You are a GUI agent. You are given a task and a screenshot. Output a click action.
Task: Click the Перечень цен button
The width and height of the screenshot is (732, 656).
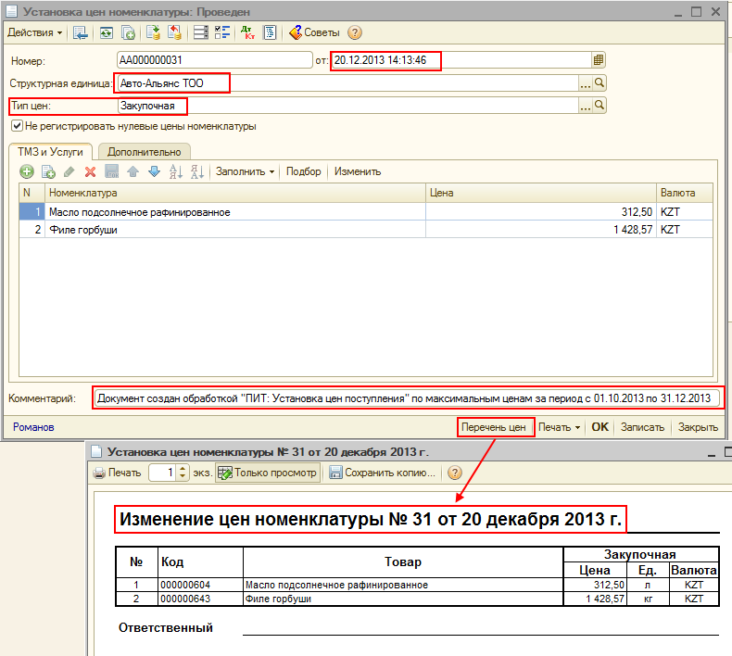[495, 427]
